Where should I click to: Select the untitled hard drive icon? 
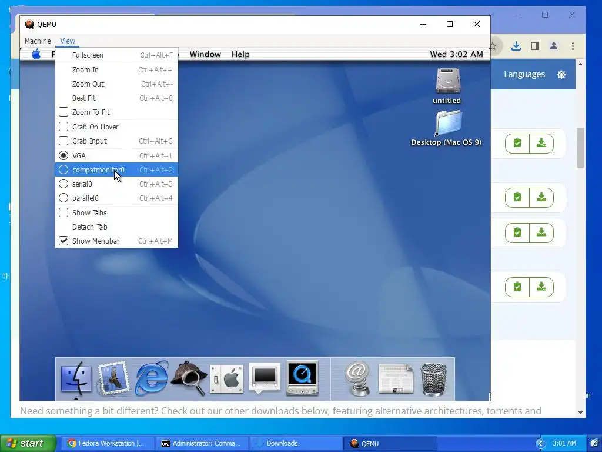(447, 86)
